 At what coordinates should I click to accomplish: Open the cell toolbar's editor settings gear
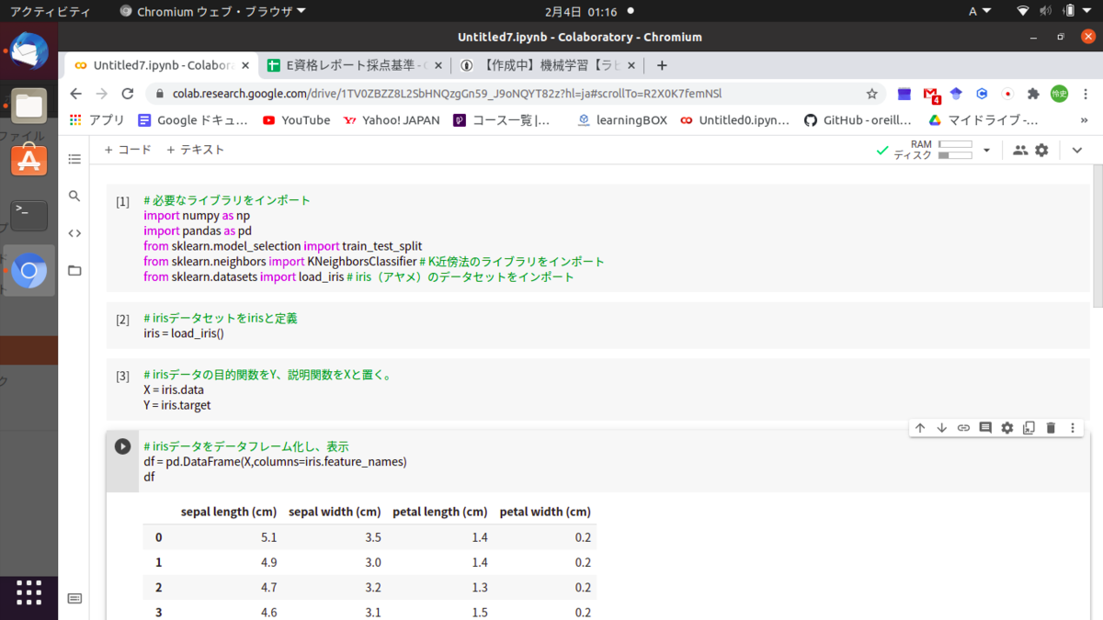(x=1007, y=428)
